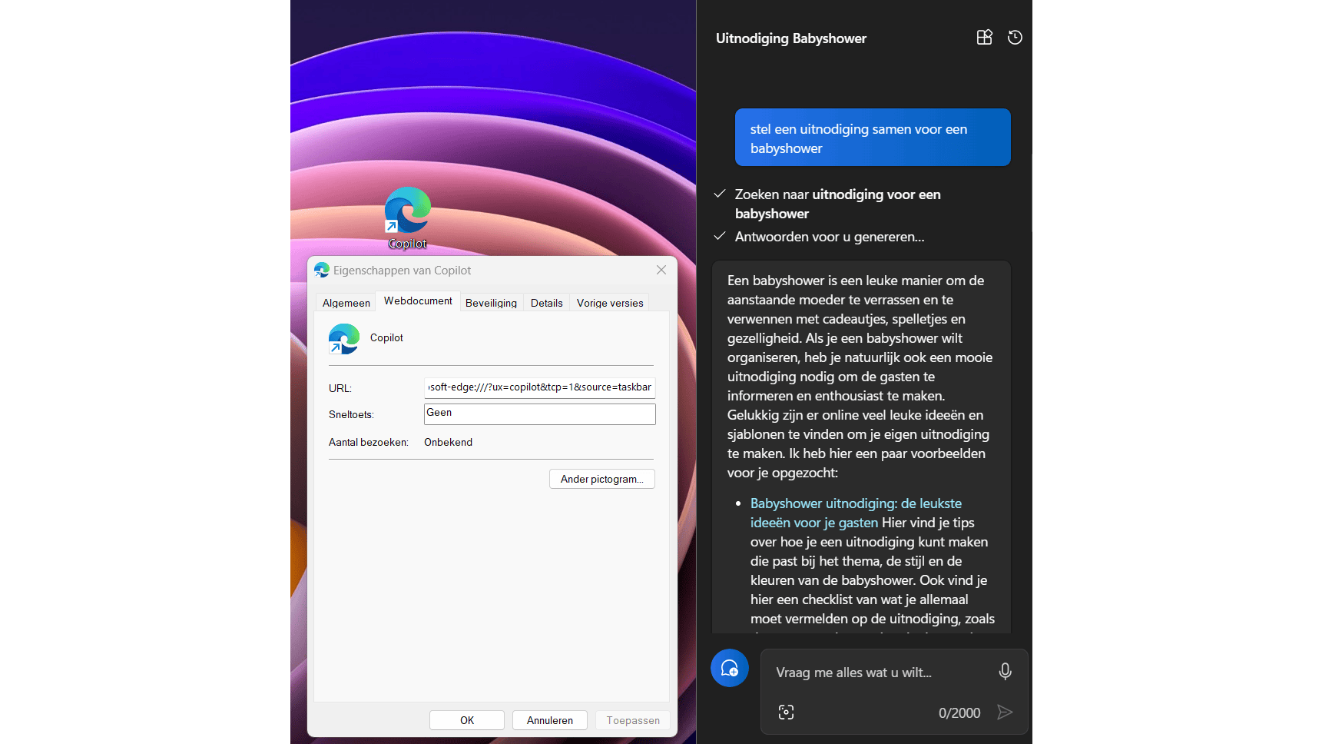Click the blue user message about babyshower
The image size is (1322, 744).
coord(873,138)
